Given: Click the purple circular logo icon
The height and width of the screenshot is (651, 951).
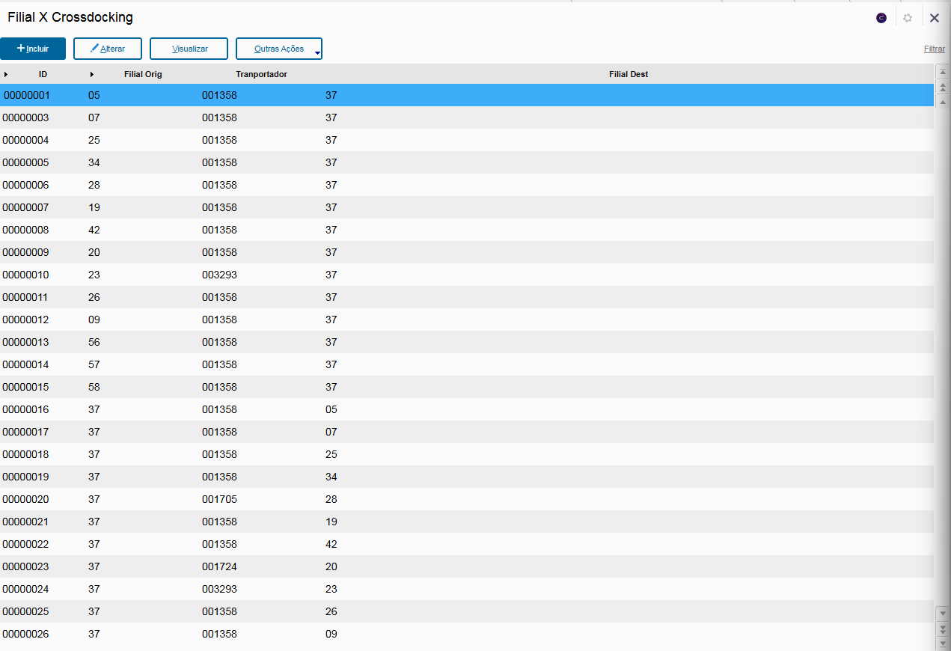Looking at the screenshot, I should (x=881, y=18).
